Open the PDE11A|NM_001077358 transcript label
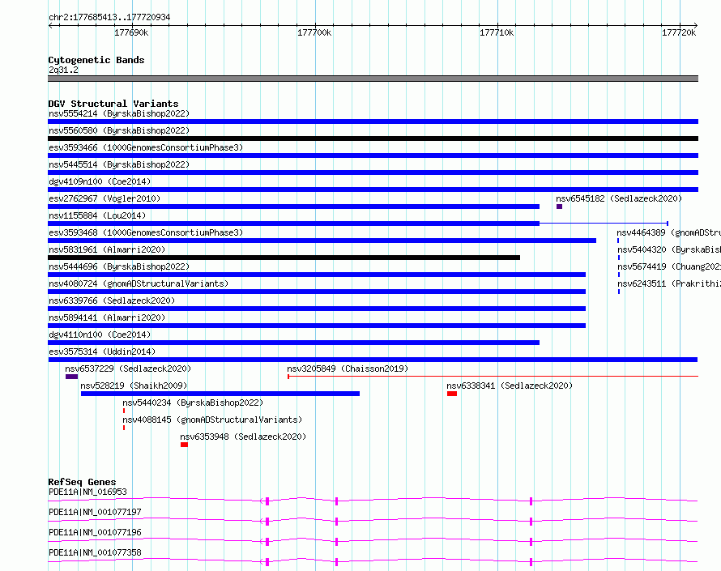721x571 pixels. click(x=95, y=552)
